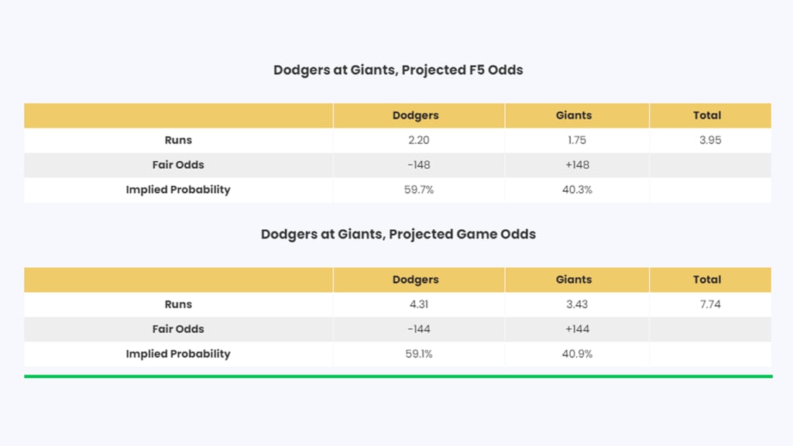Click Fair Odds row label in Game Odds table

point(178,329)
